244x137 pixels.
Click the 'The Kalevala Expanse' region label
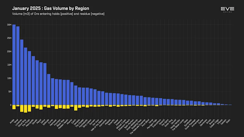[x=138, y=127]
